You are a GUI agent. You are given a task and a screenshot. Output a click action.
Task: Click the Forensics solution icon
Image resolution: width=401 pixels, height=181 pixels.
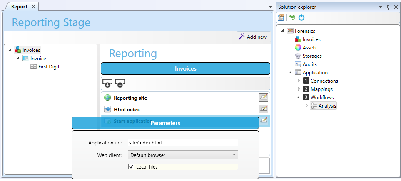click(x=290, y=31)
